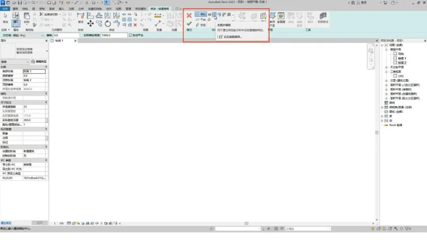This screenshot has height=240, width=427.
Task: Click the Rotate tool icon
Action: coord(108,24)
